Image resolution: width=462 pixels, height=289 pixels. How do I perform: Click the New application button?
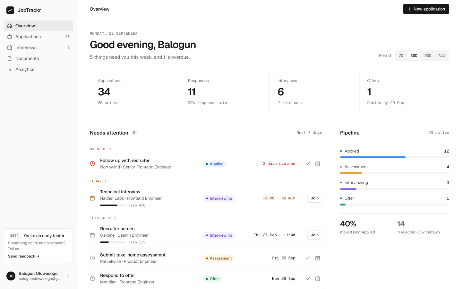point(426,9)
